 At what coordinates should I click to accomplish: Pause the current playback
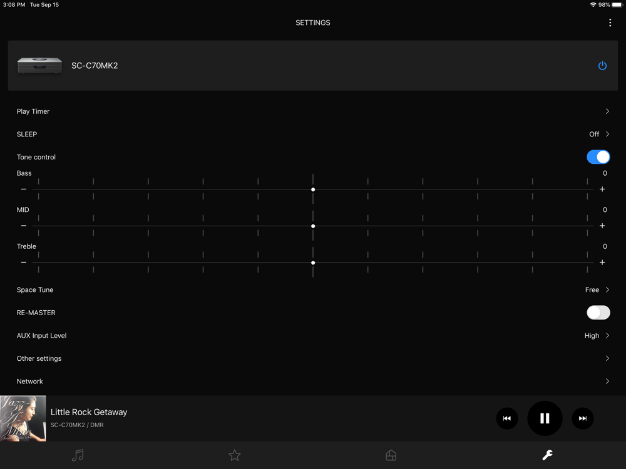coord(545,418)
